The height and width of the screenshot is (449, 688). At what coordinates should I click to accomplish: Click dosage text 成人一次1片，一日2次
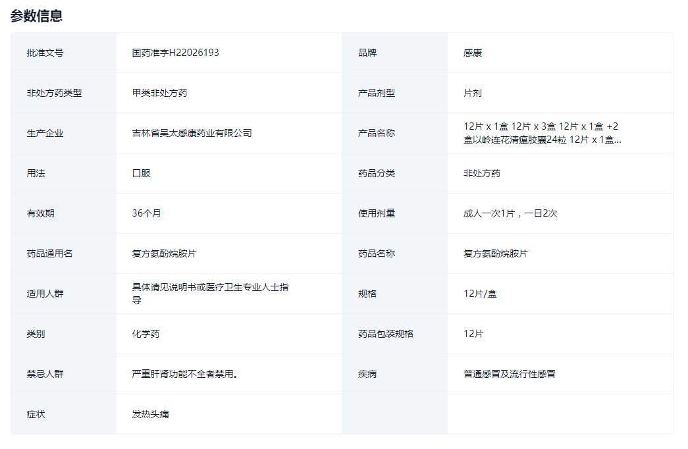(510, 213)
